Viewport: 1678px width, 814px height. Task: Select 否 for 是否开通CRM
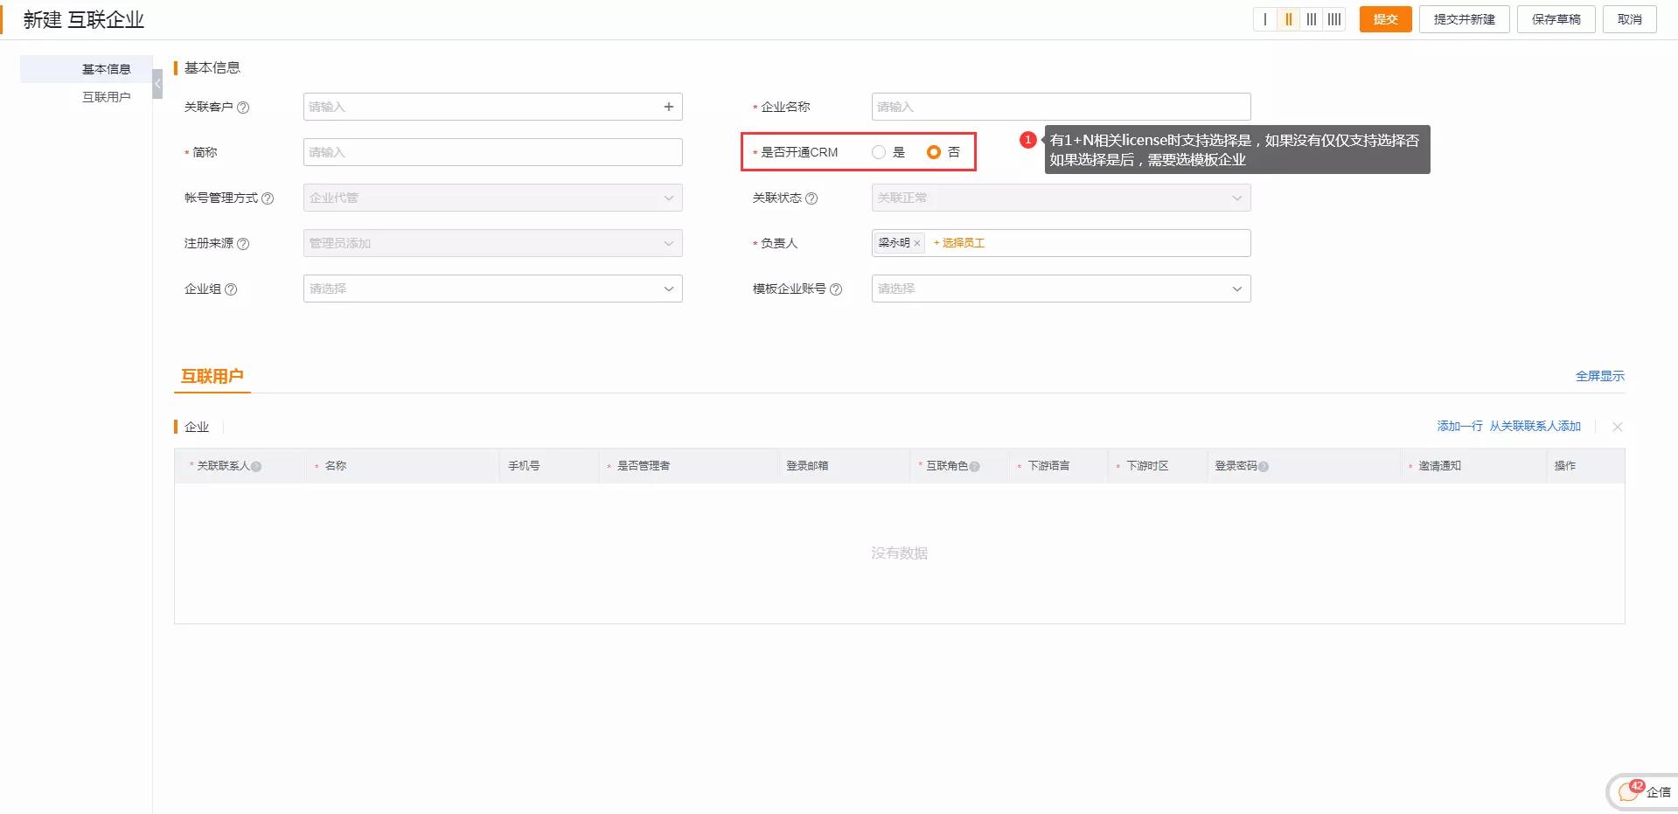(x=934, y=152)
